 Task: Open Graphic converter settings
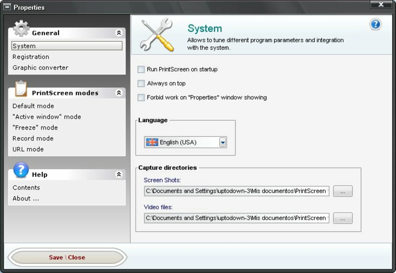click(40, 68)
